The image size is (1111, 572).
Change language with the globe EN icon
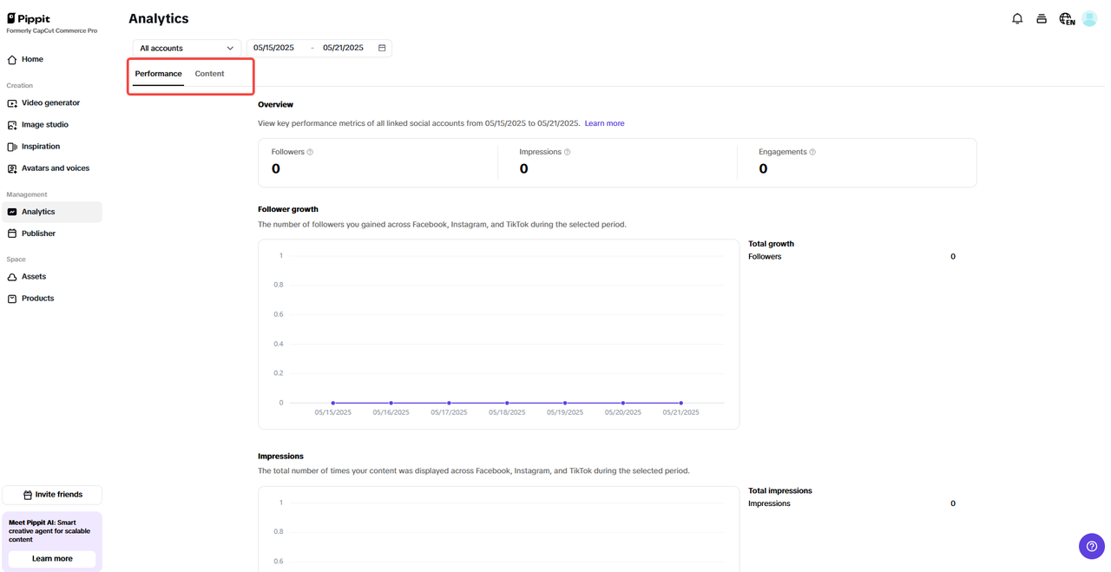1067,18
